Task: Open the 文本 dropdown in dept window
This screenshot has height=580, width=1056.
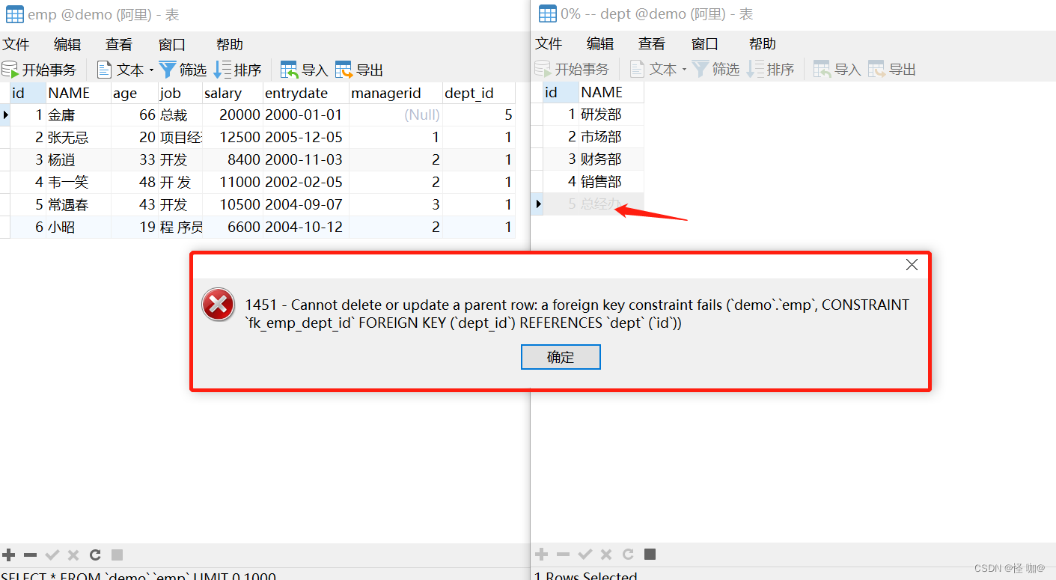Action: click(658, 69)
